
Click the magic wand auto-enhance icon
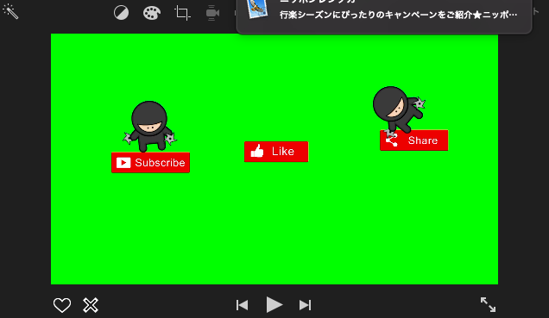click(10, 11)
